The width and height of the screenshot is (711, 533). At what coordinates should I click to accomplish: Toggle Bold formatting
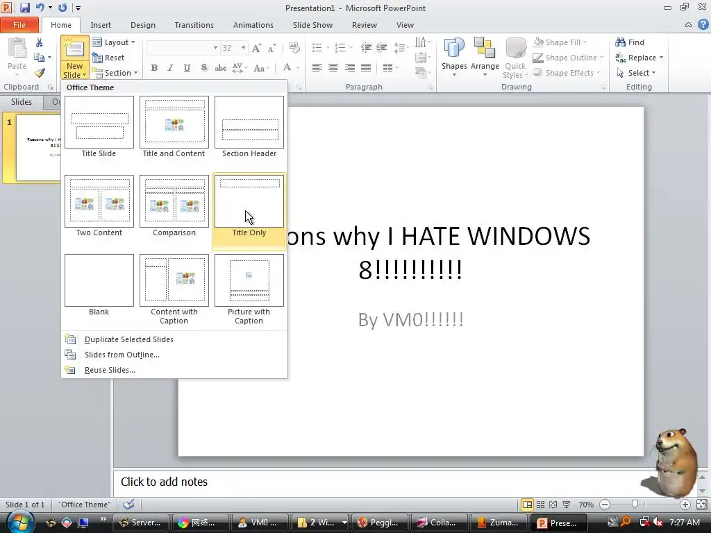[x=154, y=68]
